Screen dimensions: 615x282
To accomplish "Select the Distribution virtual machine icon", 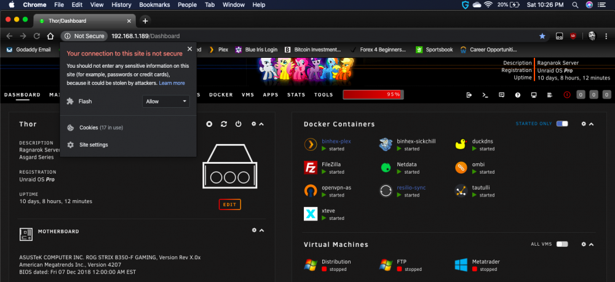I will (x=310, y=265).
